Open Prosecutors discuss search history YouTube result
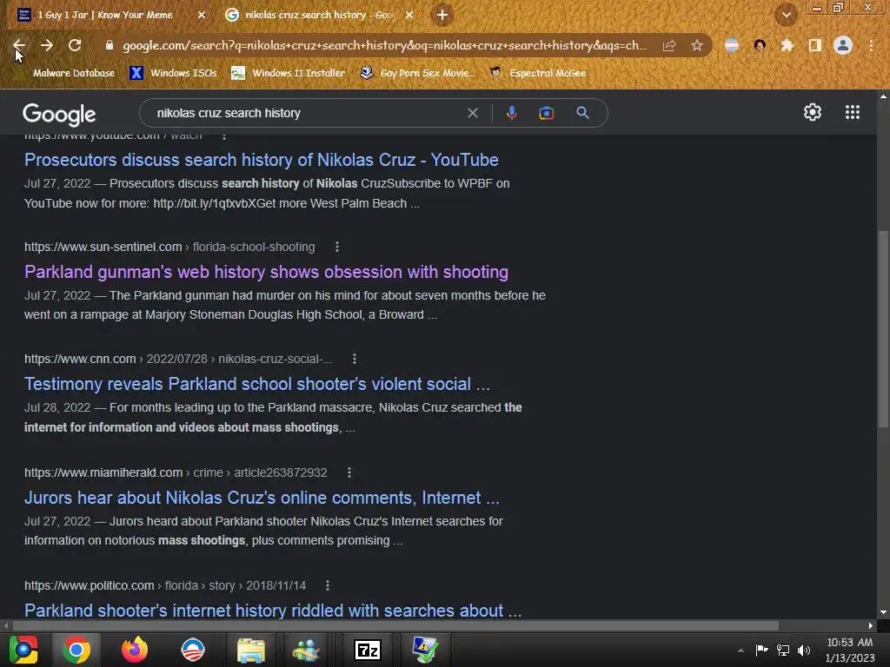The height and width of the screenshot is (667, 890). (261, 160)
